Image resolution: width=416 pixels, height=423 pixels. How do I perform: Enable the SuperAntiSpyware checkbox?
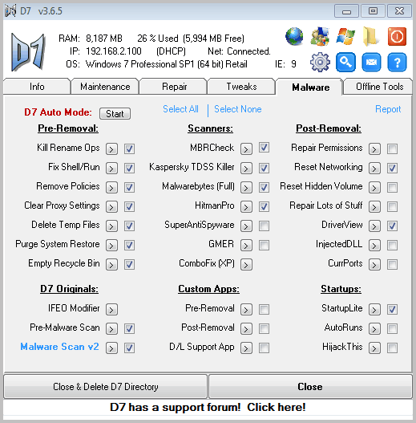pos(264,226)
